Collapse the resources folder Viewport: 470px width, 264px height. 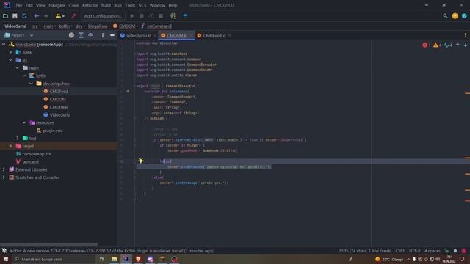pyautogui.click(x=24, y=122)
